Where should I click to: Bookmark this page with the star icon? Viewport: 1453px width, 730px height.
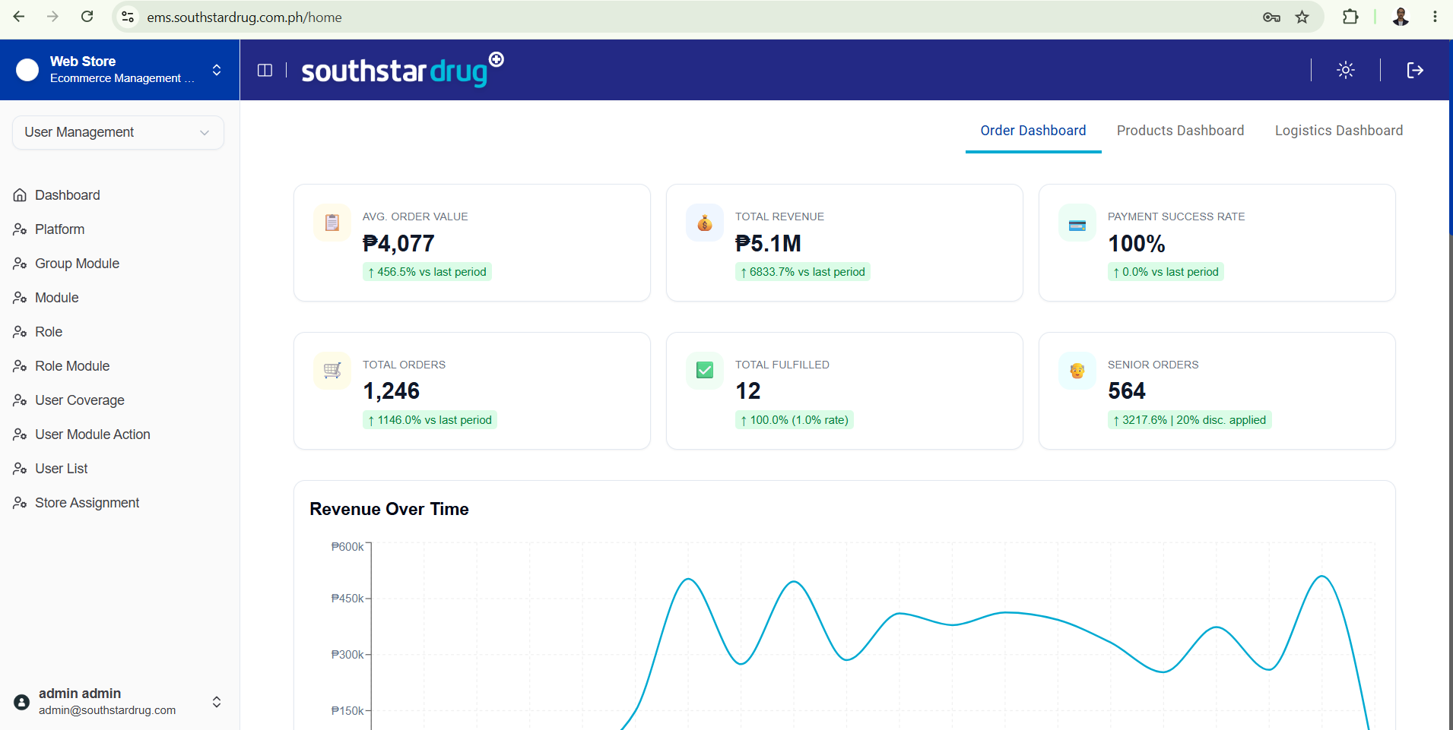[1302, 17]
